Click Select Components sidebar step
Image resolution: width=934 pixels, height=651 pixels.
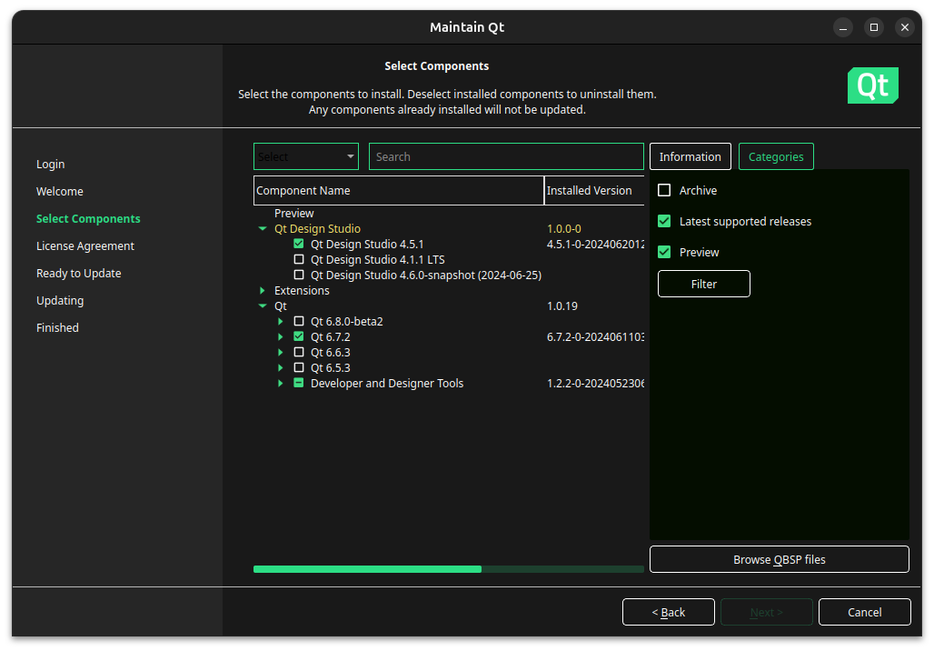point(88,219)
